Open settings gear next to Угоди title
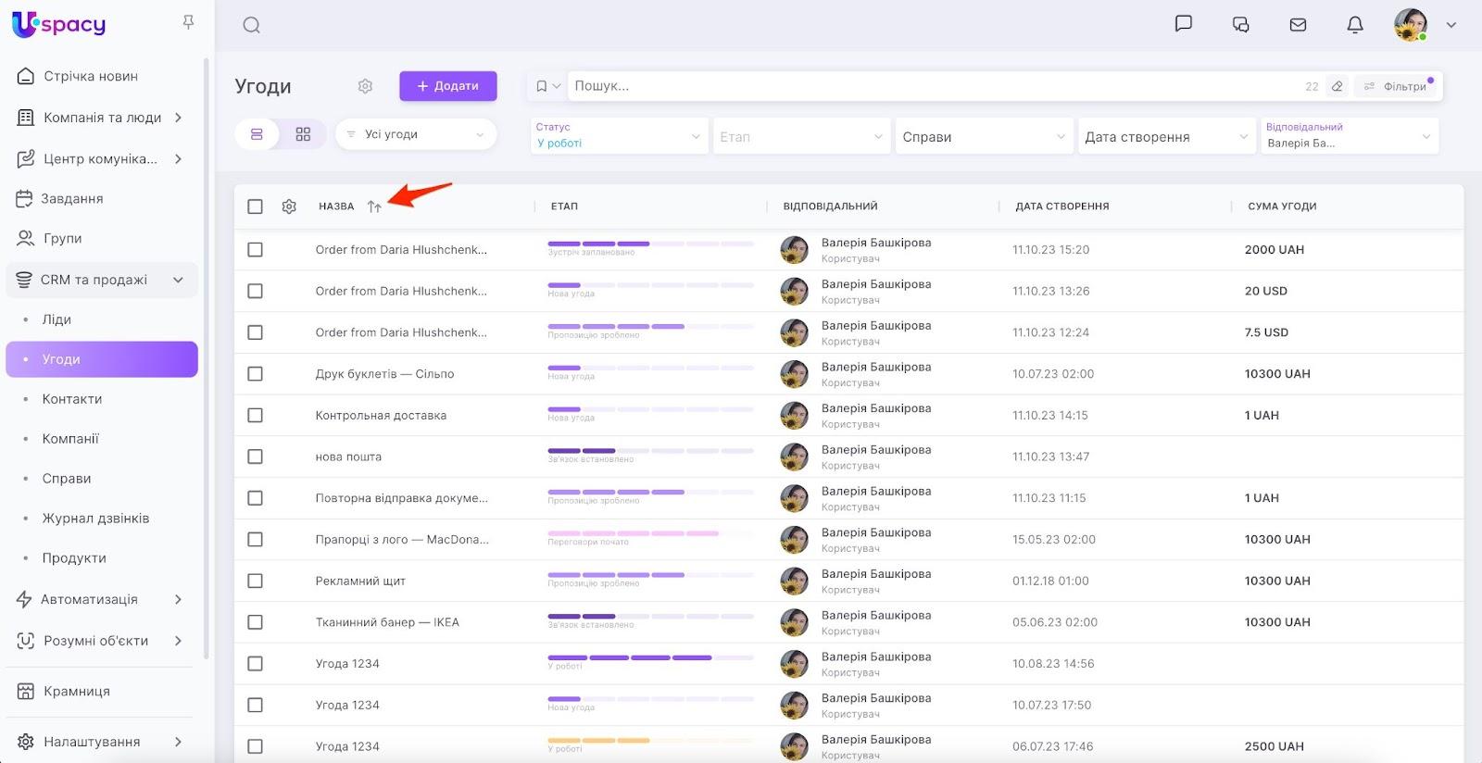1482x763 pixels. click(365, 86)
